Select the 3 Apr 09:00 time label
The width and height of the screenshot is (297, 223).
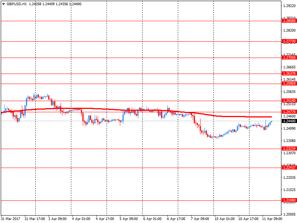pyautogui.click(x=58, y=219)
